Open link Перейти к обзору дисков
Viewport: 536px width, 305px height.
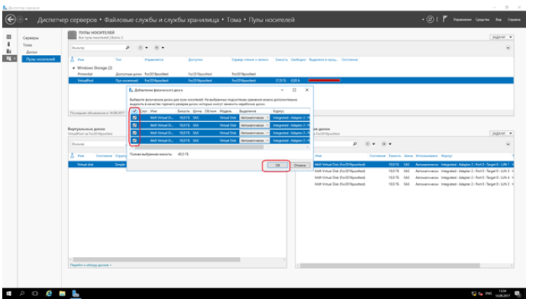pyautogui.click(x=91, y=265)
